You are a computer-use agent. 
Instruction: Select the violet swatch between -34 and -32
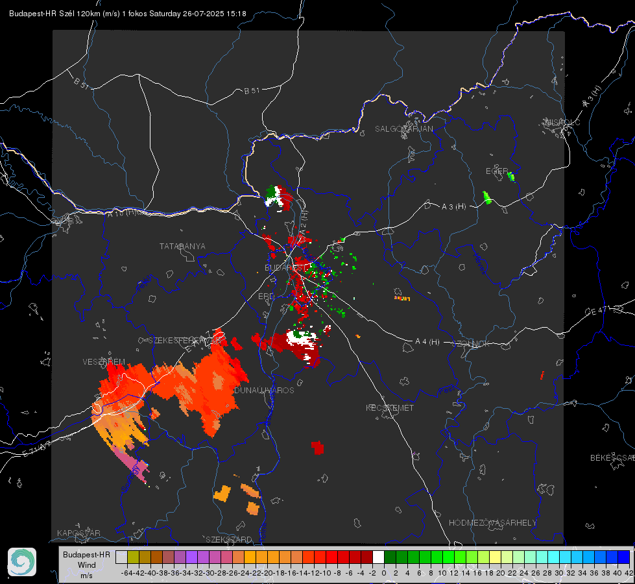(x=191, y=557)
